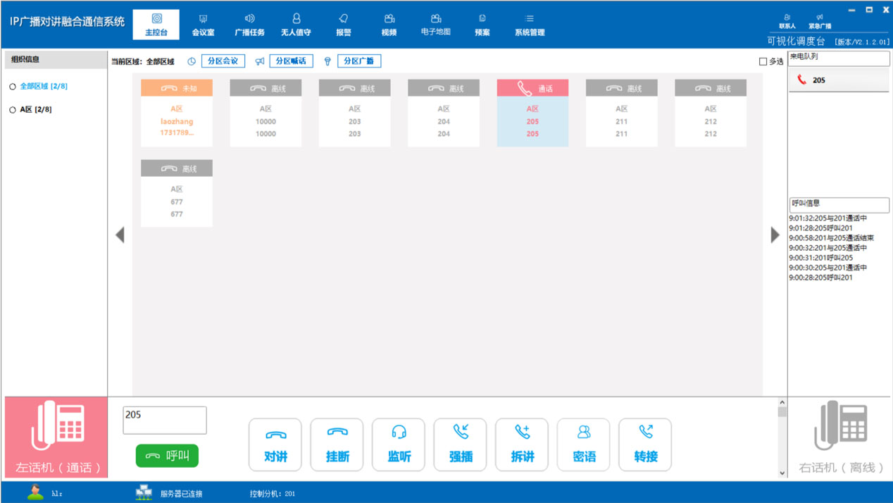Click the 分区广播 button
Screen dimensions: 893x503
click(359, 61)
